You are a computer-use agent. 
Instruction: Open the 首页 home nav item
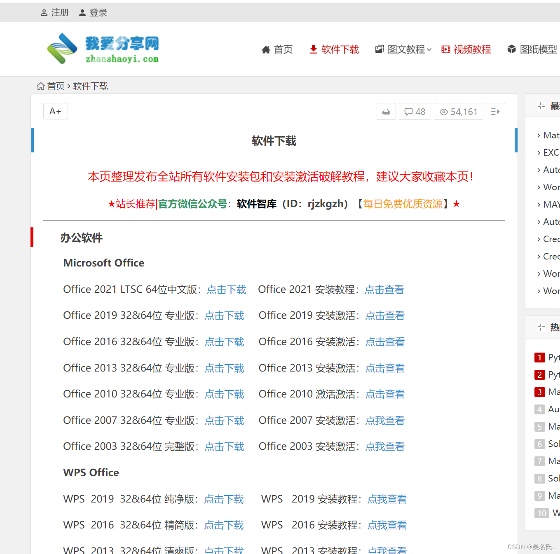[x=277, y=49]
